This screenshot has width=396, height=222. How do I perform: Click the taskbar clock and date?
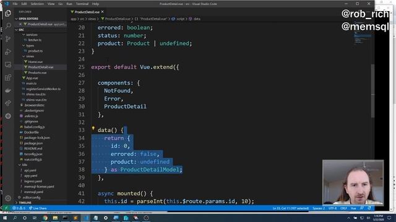[378, 218]
